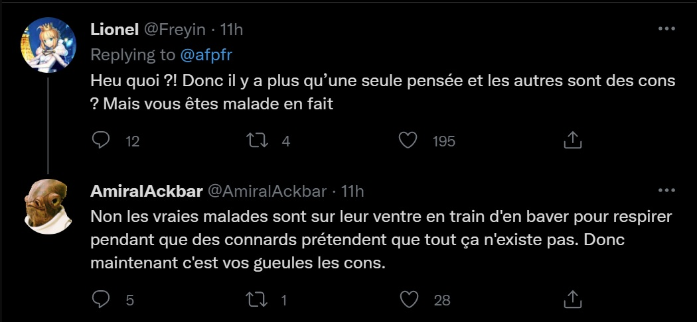Open the 11h timestamp on Lionel's tweet
The height and width of the screenshot is (322, 697).
click(231, 30)
